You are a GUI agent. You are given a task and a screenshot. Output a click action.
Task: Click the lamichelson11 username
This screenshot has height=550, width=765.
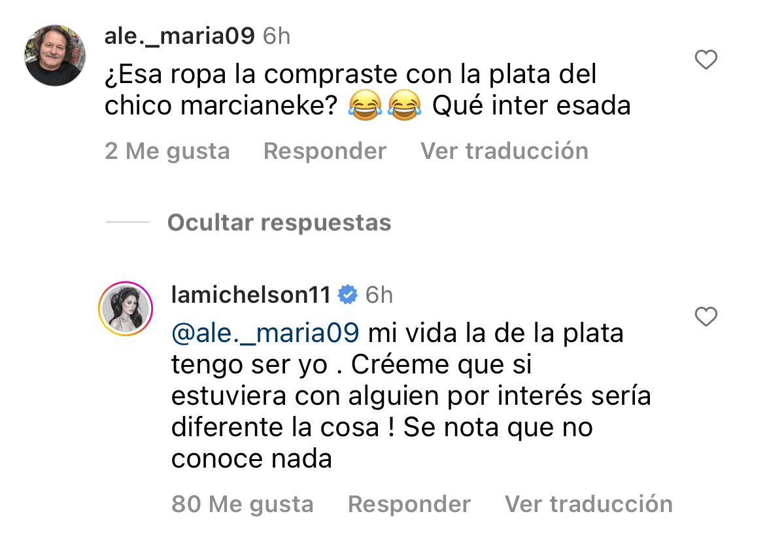pos(250,295)
